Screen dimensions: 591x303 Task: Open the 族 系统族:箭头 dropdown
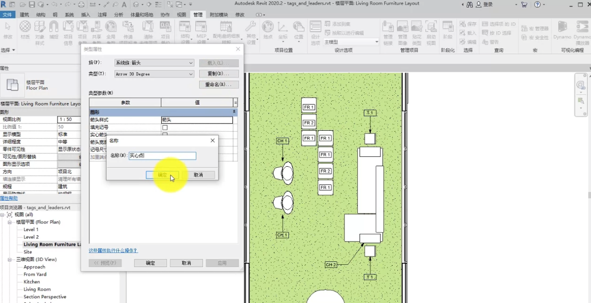[154, 62]
